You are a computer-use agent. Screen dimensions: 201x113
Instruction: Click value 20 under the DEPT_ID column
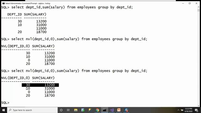pos(20,32)
